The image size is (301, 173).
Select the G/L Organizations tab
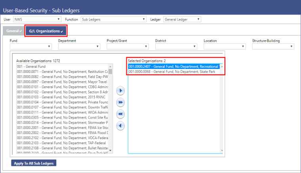pos(46,31)
